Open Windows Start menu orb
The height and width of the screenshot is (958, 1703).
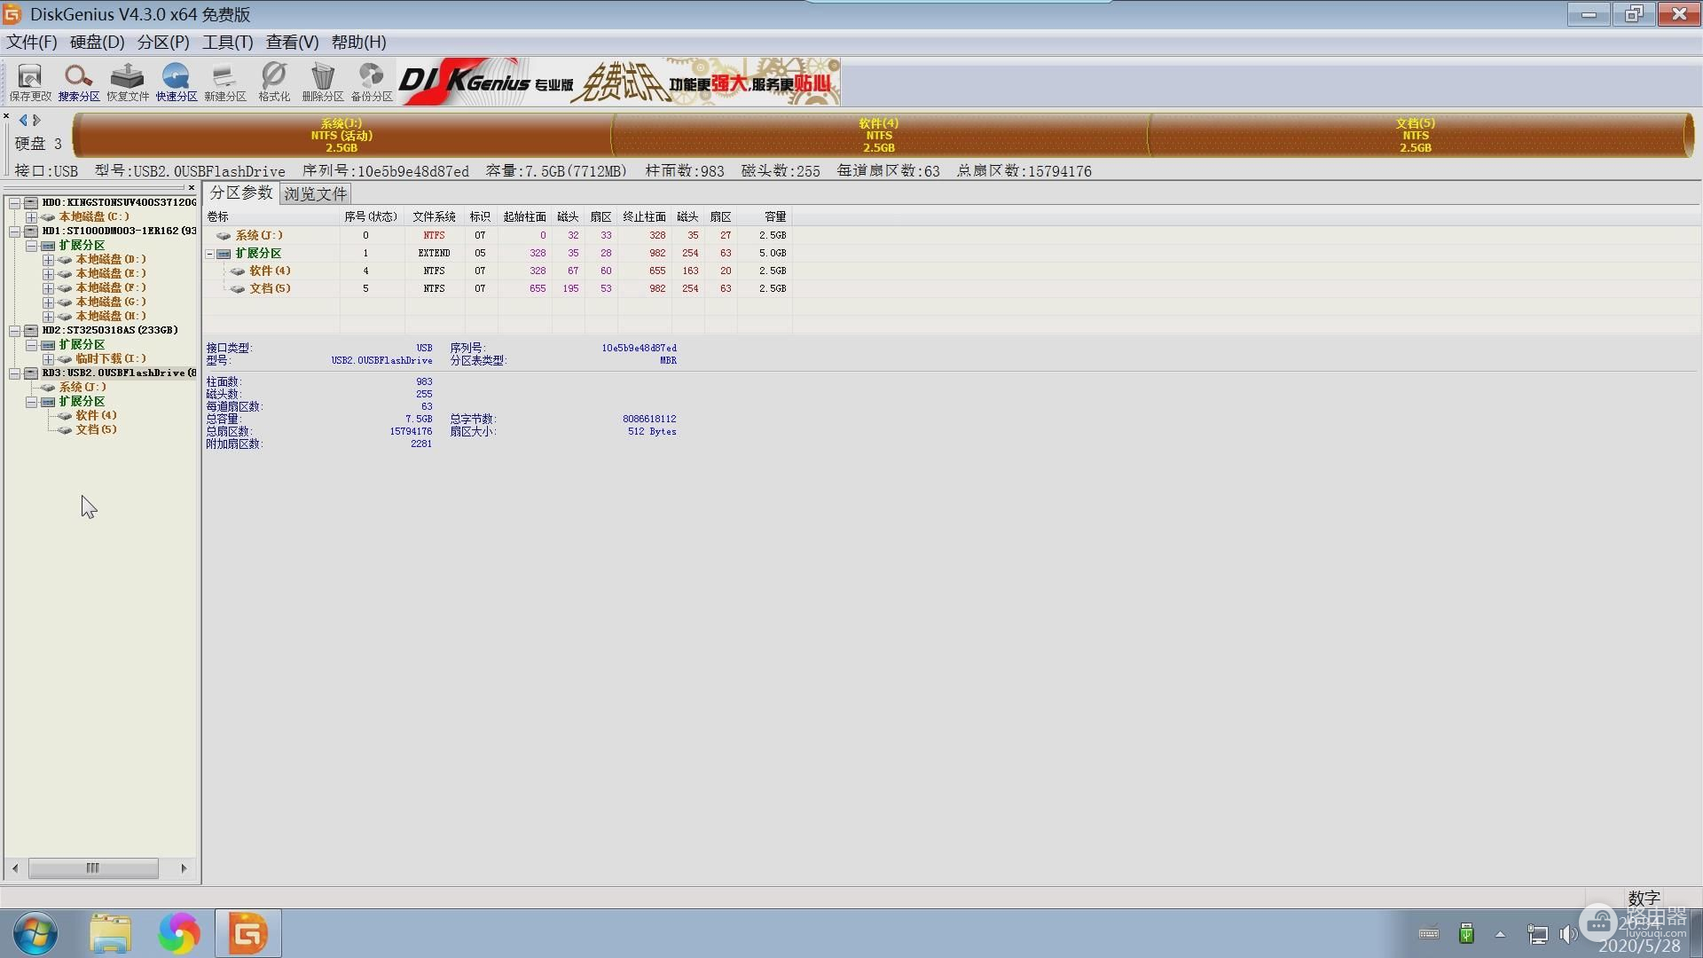35,933
